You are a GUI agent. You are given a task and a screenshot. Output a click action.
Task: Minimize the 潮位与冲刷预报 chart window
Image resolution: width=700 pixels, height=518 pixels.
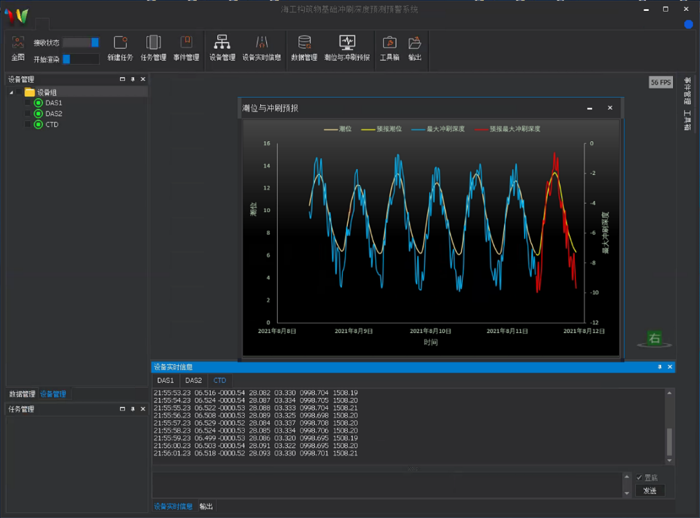tap(589, 108)
